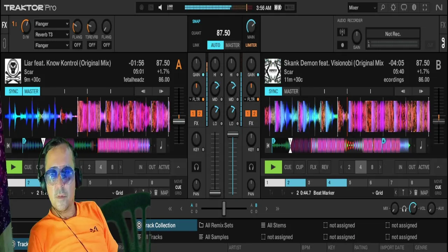The height and width of the screenshot is (252, 448).
Task: Collapse Deck A advanced panel with arrow
Action: [178, 167]
